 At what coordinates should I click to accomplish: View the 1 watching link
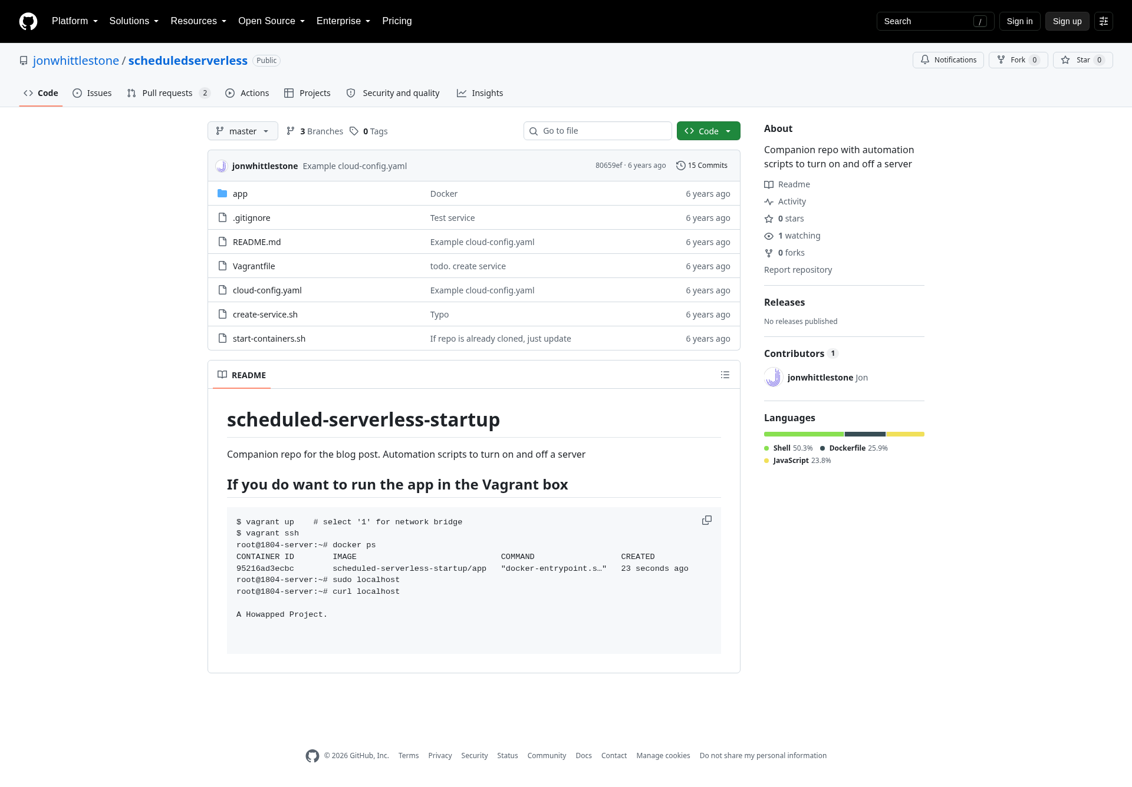792,236
